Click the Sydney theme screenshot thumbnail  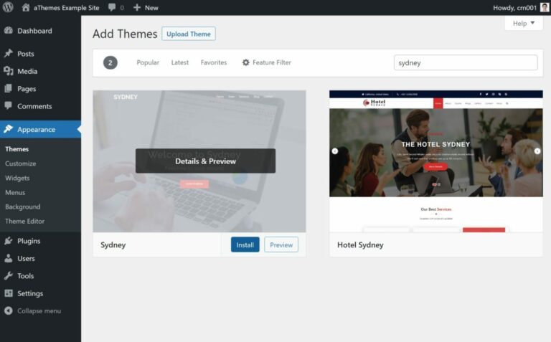[199, 161]
